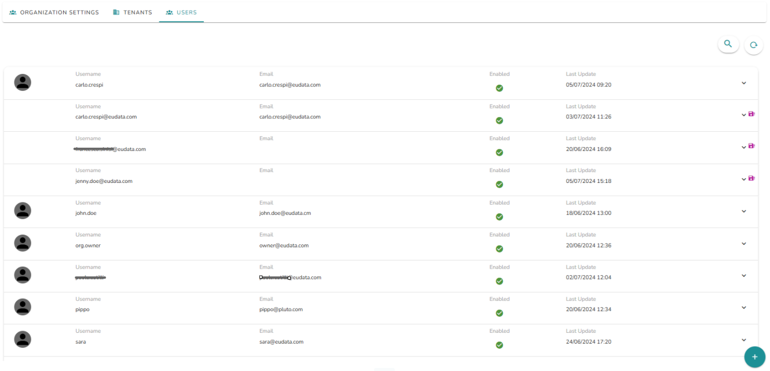Click Enabled checkmark for user sara

click(499, 345)
